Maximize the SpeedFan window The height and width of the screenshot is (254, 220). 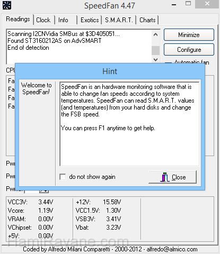[188, 4]
